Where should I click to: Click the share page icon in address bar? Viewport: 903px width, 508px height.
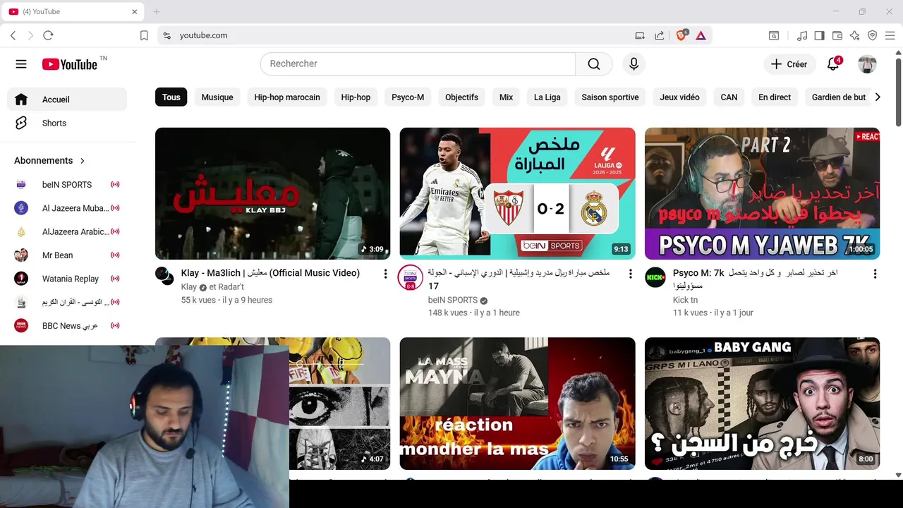[659, 35]
